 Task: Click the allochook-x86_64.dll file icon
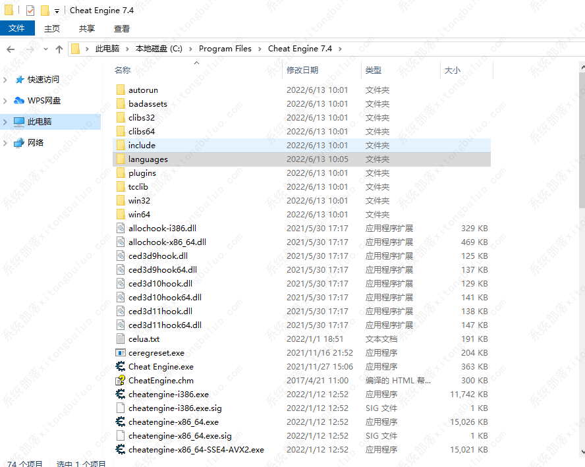[x=121, y=242]
